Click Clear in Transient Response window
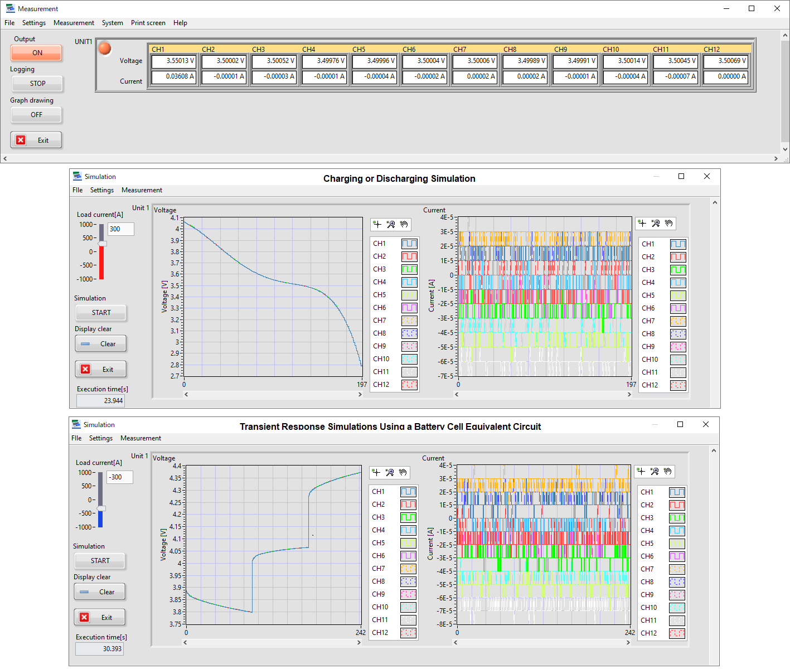Screen dimensions: 790x669 [100, 592]
